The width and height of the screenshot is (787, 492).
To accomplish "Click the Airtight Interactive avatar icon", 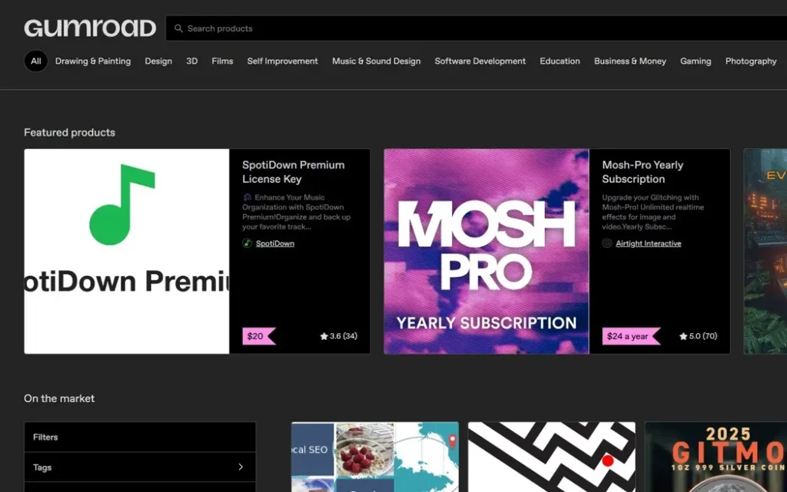I will click(x=607, y=243).
